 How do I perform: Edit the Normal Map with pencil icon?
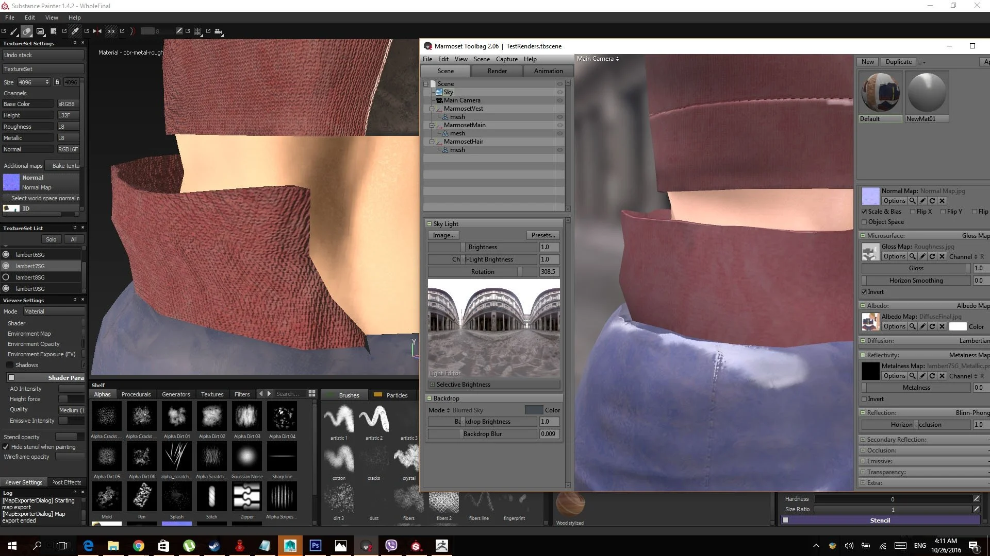click(x=922, y=201)
